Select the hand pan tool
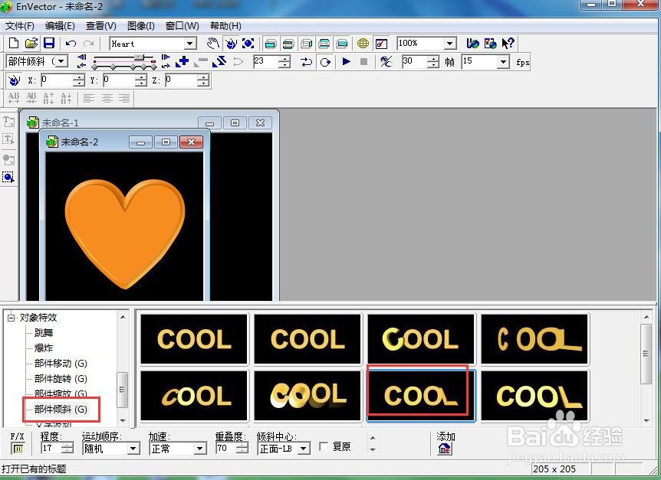 point(213,44)
